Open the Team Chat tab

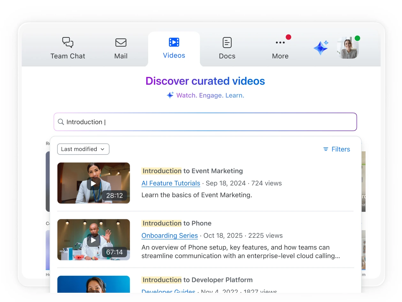68,48
